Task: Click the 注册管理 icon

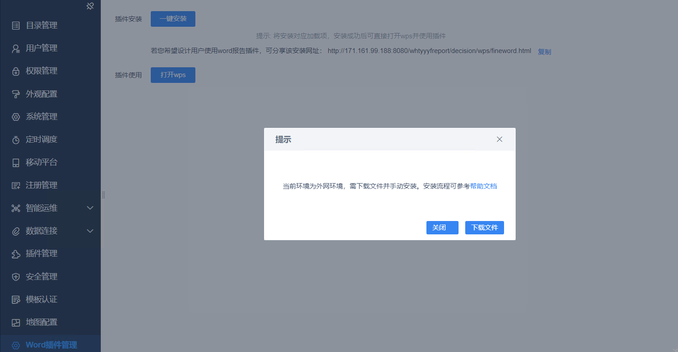Action: pyautogui.click(x=16, y=185)
